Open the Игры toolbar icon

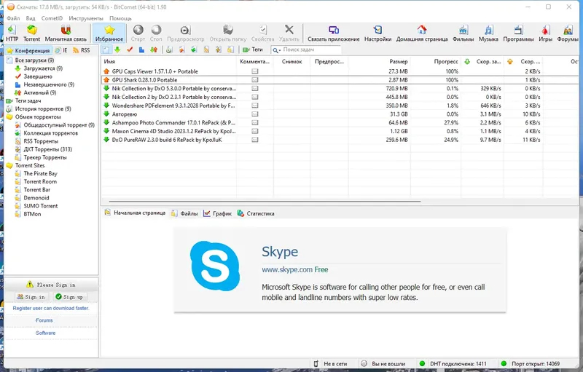click(545, 33)
